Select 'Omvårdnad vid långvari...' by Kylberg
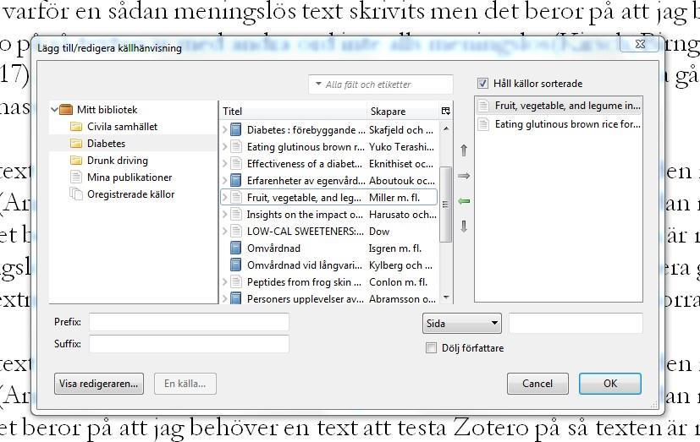Viewport: 700px width, 442px height. tap(329, 265)
